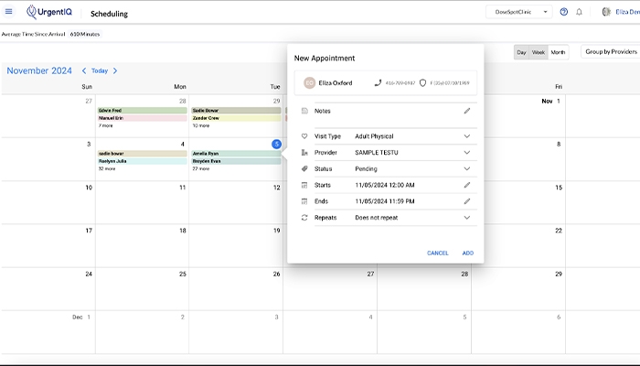The width and height of the screenshot is (640, 366).
Task: Open Edwin Fred appointment
Action: click(x=143, y=111)
